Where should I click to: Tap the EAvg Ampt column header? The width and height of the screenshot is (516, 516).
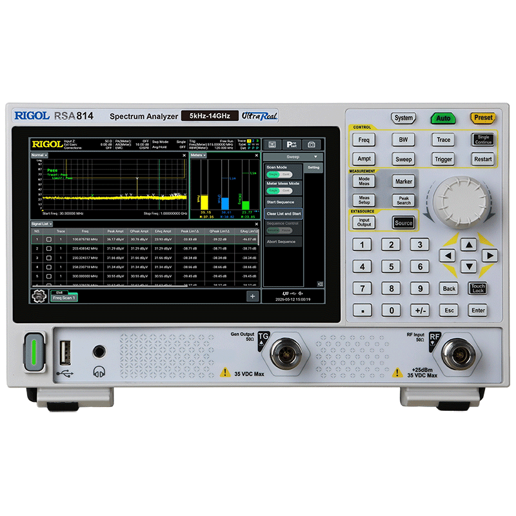click(163, 231)
